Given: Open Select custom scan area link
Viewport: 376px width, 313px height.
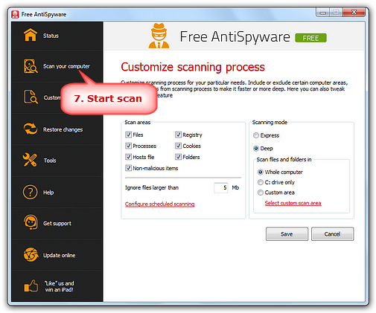Looking at the screenshot, I should point(293,203).
